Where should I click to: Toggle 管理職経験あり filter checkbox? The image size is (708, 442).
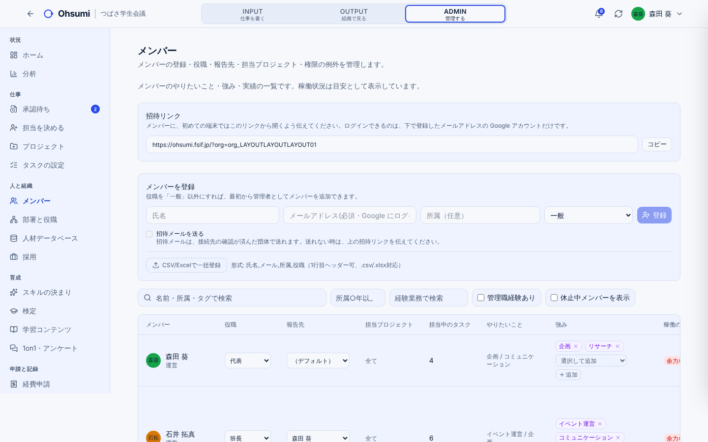pyautogui.click(x=481, y=298)
